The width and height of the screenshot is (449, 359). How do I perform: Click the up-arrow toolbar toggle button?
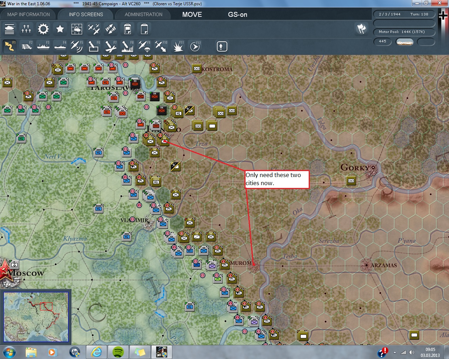[222, 46]
